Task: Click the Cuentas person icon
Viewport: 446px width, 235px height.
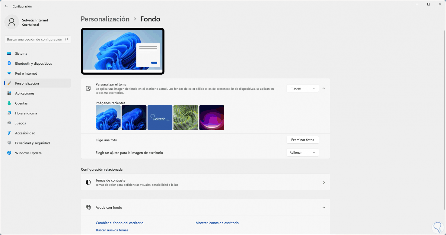Action: pos(9,103)
